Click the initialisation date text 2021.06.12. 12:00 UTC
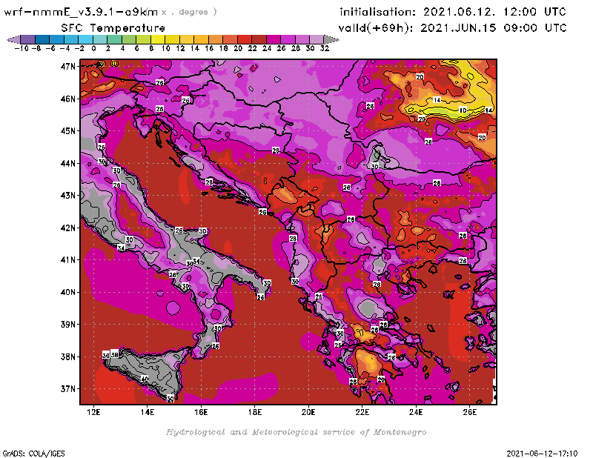 point(494,12)
